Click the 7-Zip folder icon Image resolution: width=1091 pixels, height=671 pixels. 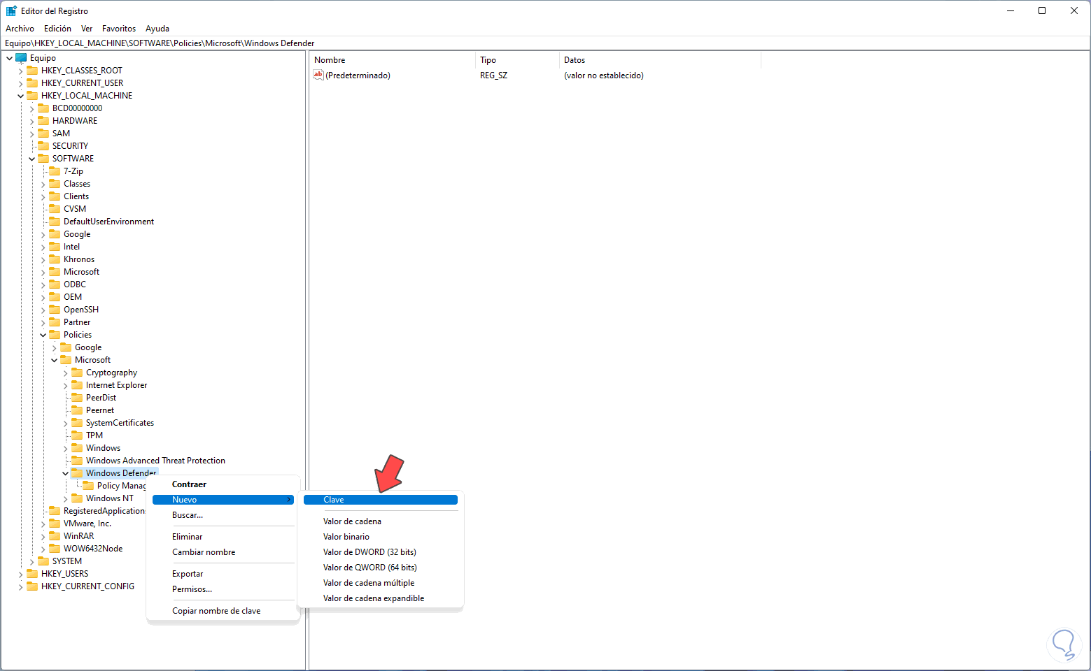click(x=55, y=171)
